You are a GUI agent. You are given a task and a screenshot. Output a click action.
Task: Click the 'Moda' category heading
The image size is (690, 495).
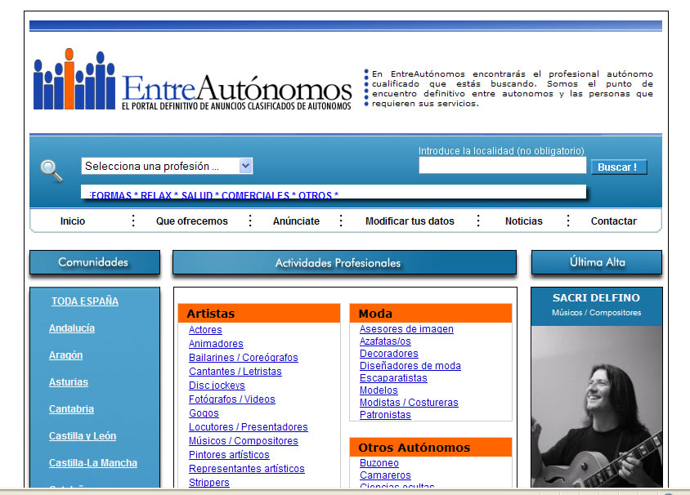point(431,314)
